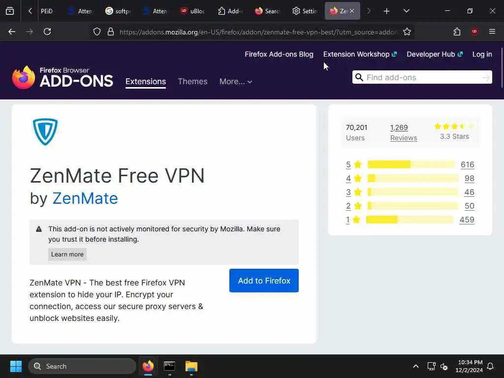Click the Log in link
Image resolution: width=504 pixels, height=378 pixels.
point(482,54)
